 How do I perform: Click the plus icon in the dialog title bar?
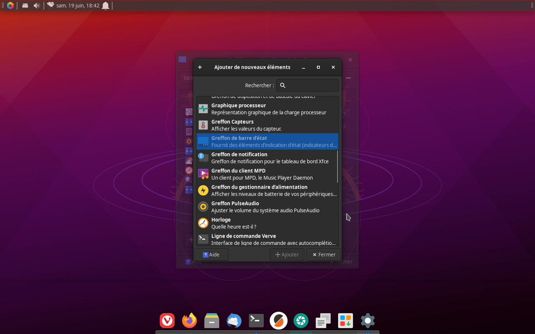point(200,67)
